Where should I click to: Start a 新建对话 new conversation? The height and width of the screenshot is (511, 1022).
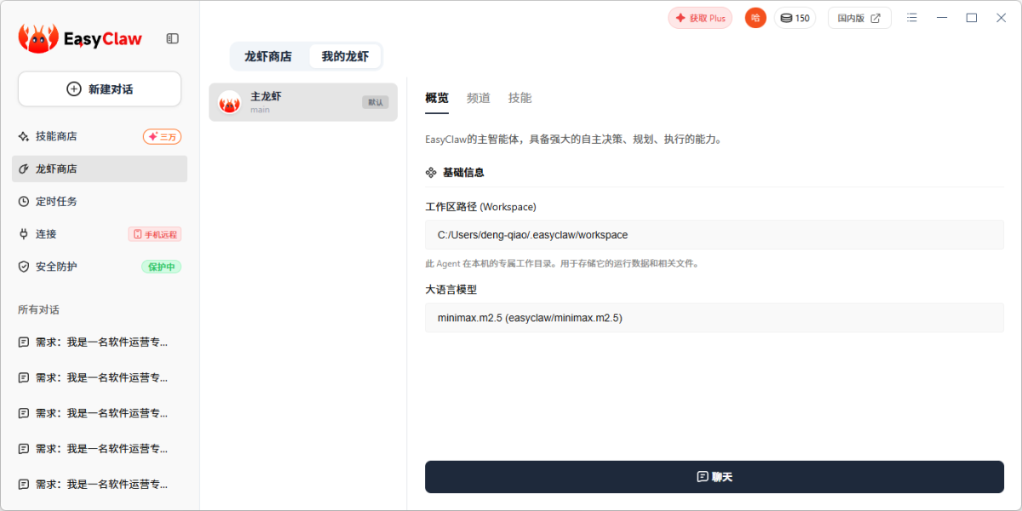pos(100,89)
